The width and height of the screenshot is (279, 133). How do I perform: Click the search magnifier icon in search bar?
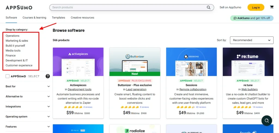tap(208, 7)
